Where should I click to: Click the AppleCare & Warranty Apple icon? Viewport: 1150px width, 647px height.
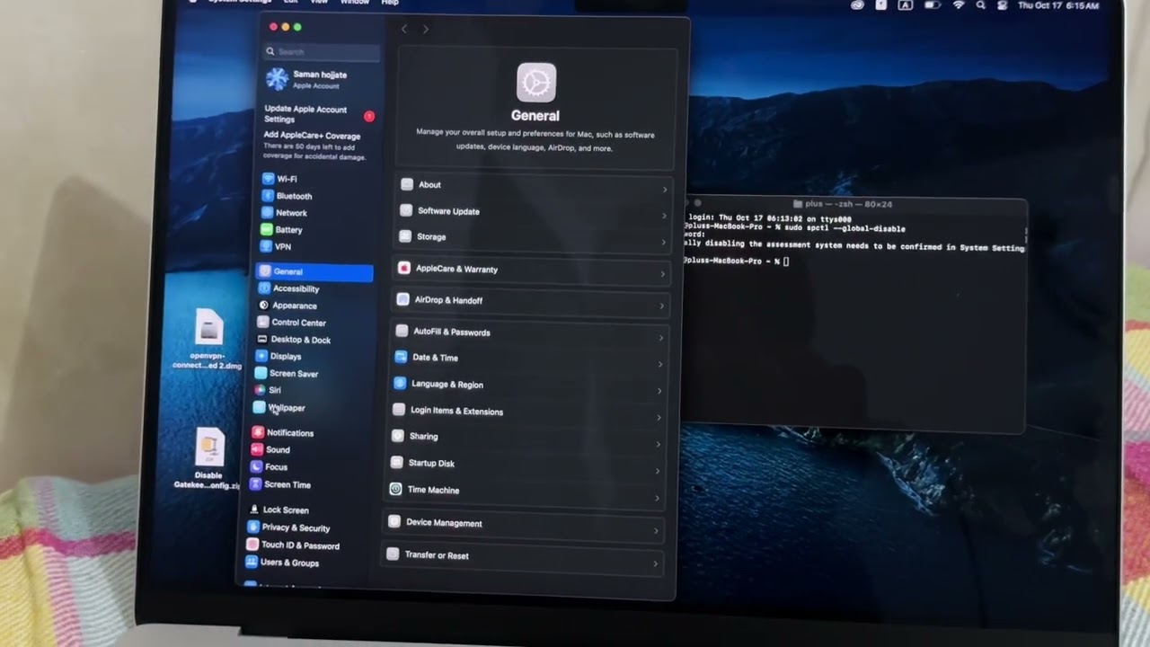coord(404,268)
